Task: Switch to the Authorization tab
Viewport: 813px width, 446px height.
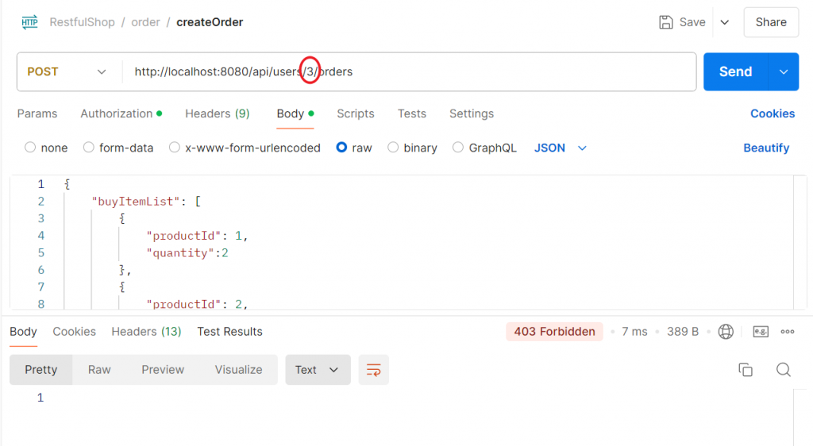Action: pyautogui.click(x=117, y=113)
